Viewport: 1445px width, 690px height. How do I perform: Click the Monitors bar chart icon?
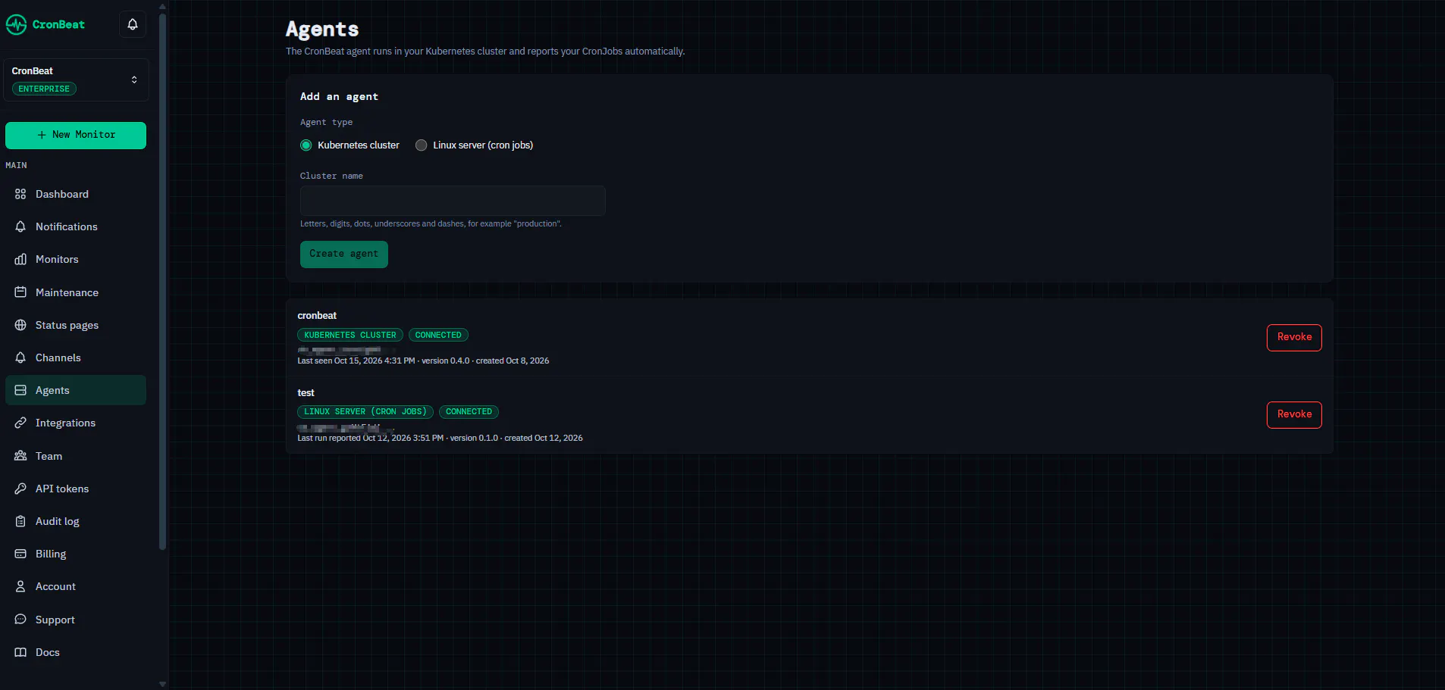click(20, 259)
